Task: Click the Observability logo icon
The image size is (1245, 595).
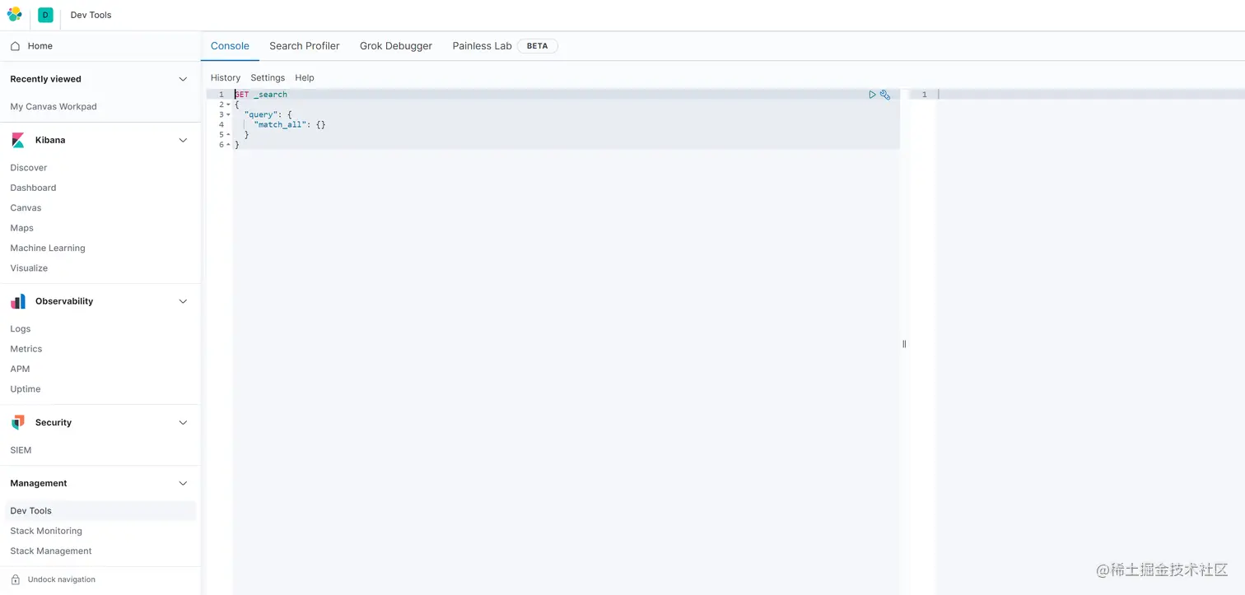Action: tap(18, 302)
